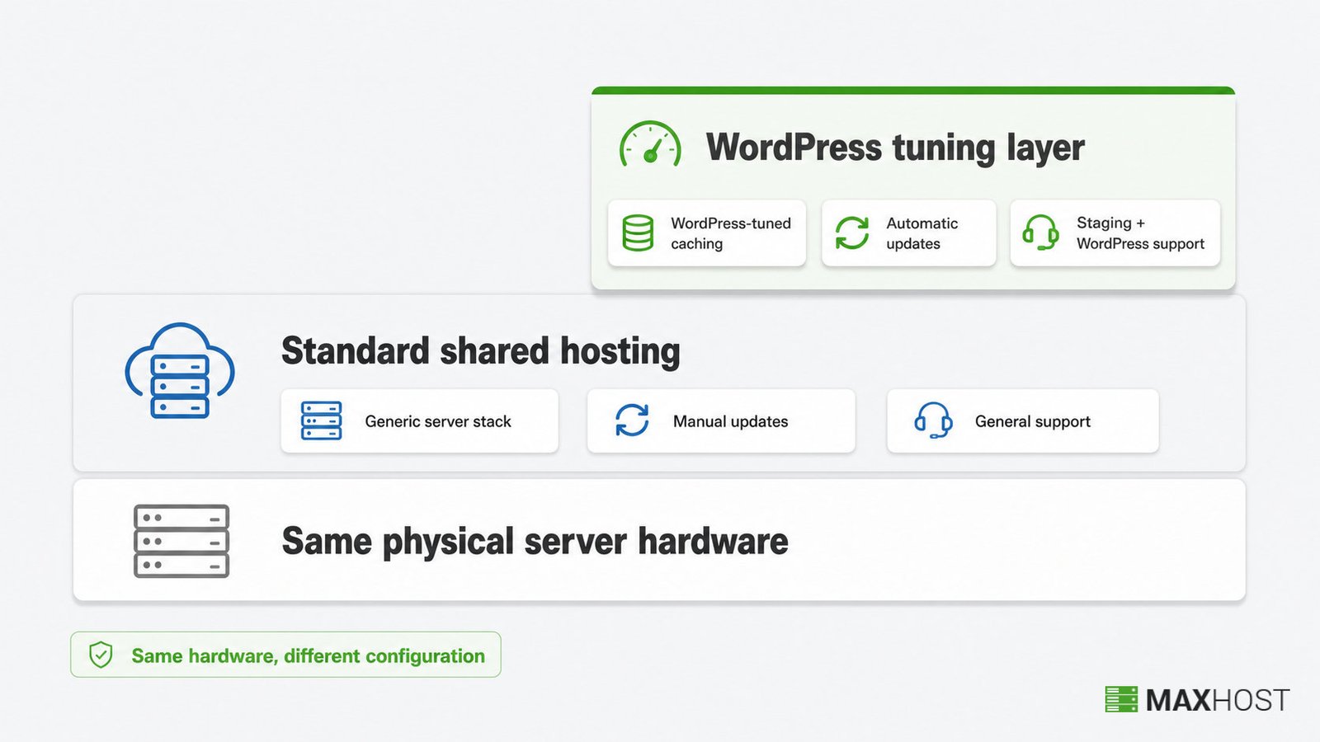Select the Generic server stack card
1320x742 pixels.
420,420
